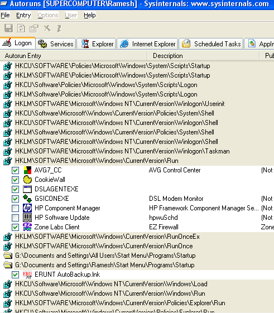Select the HP Framework Component Manager description
Viewport: 274px width, 313px height.
(x=204, y=208)
